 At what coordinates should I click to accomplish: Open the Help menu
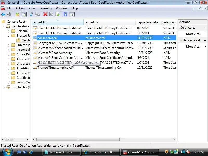tap(75, 8)
